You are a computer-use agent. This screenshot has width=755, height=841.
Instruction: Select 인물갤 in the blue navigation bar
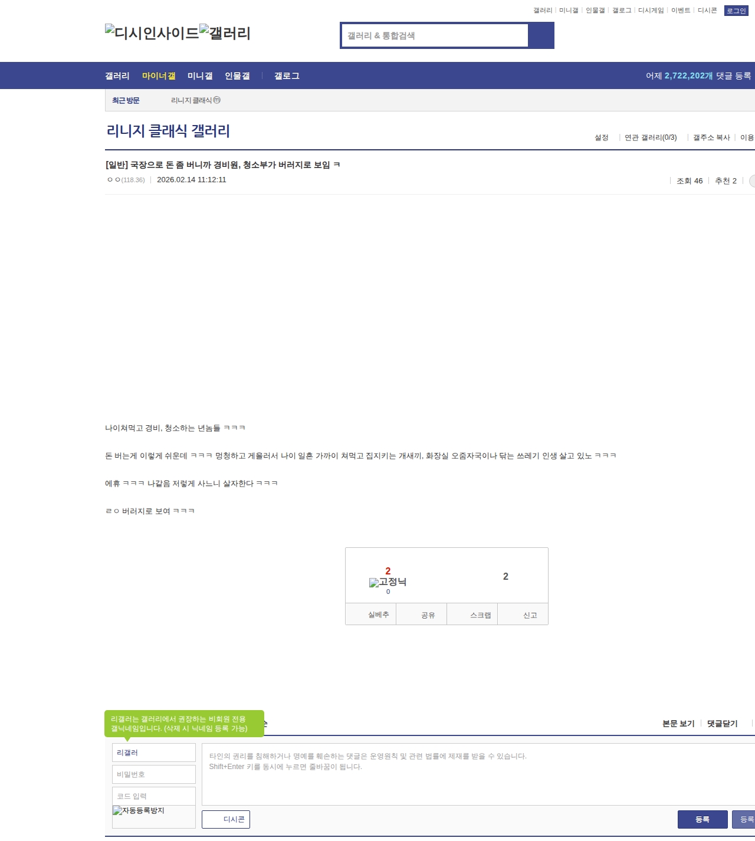(237, 75)
